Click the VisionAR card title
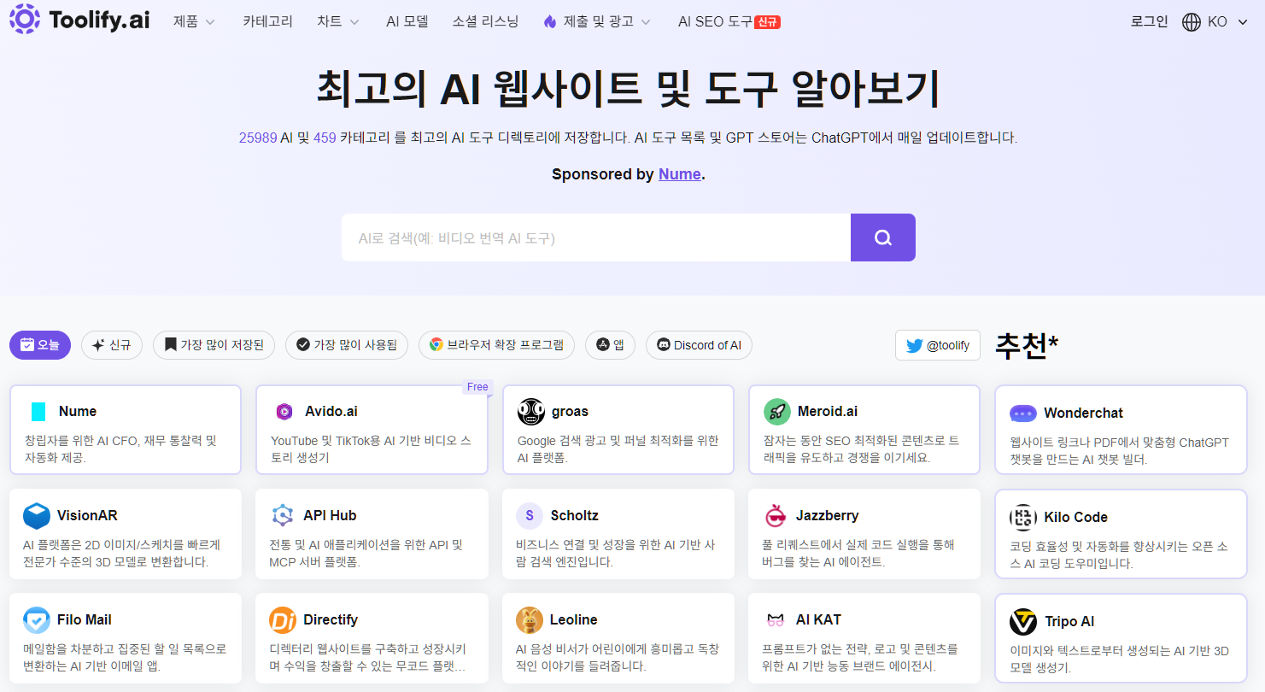This screenshot has height=692, width=1265. point(87,516)
